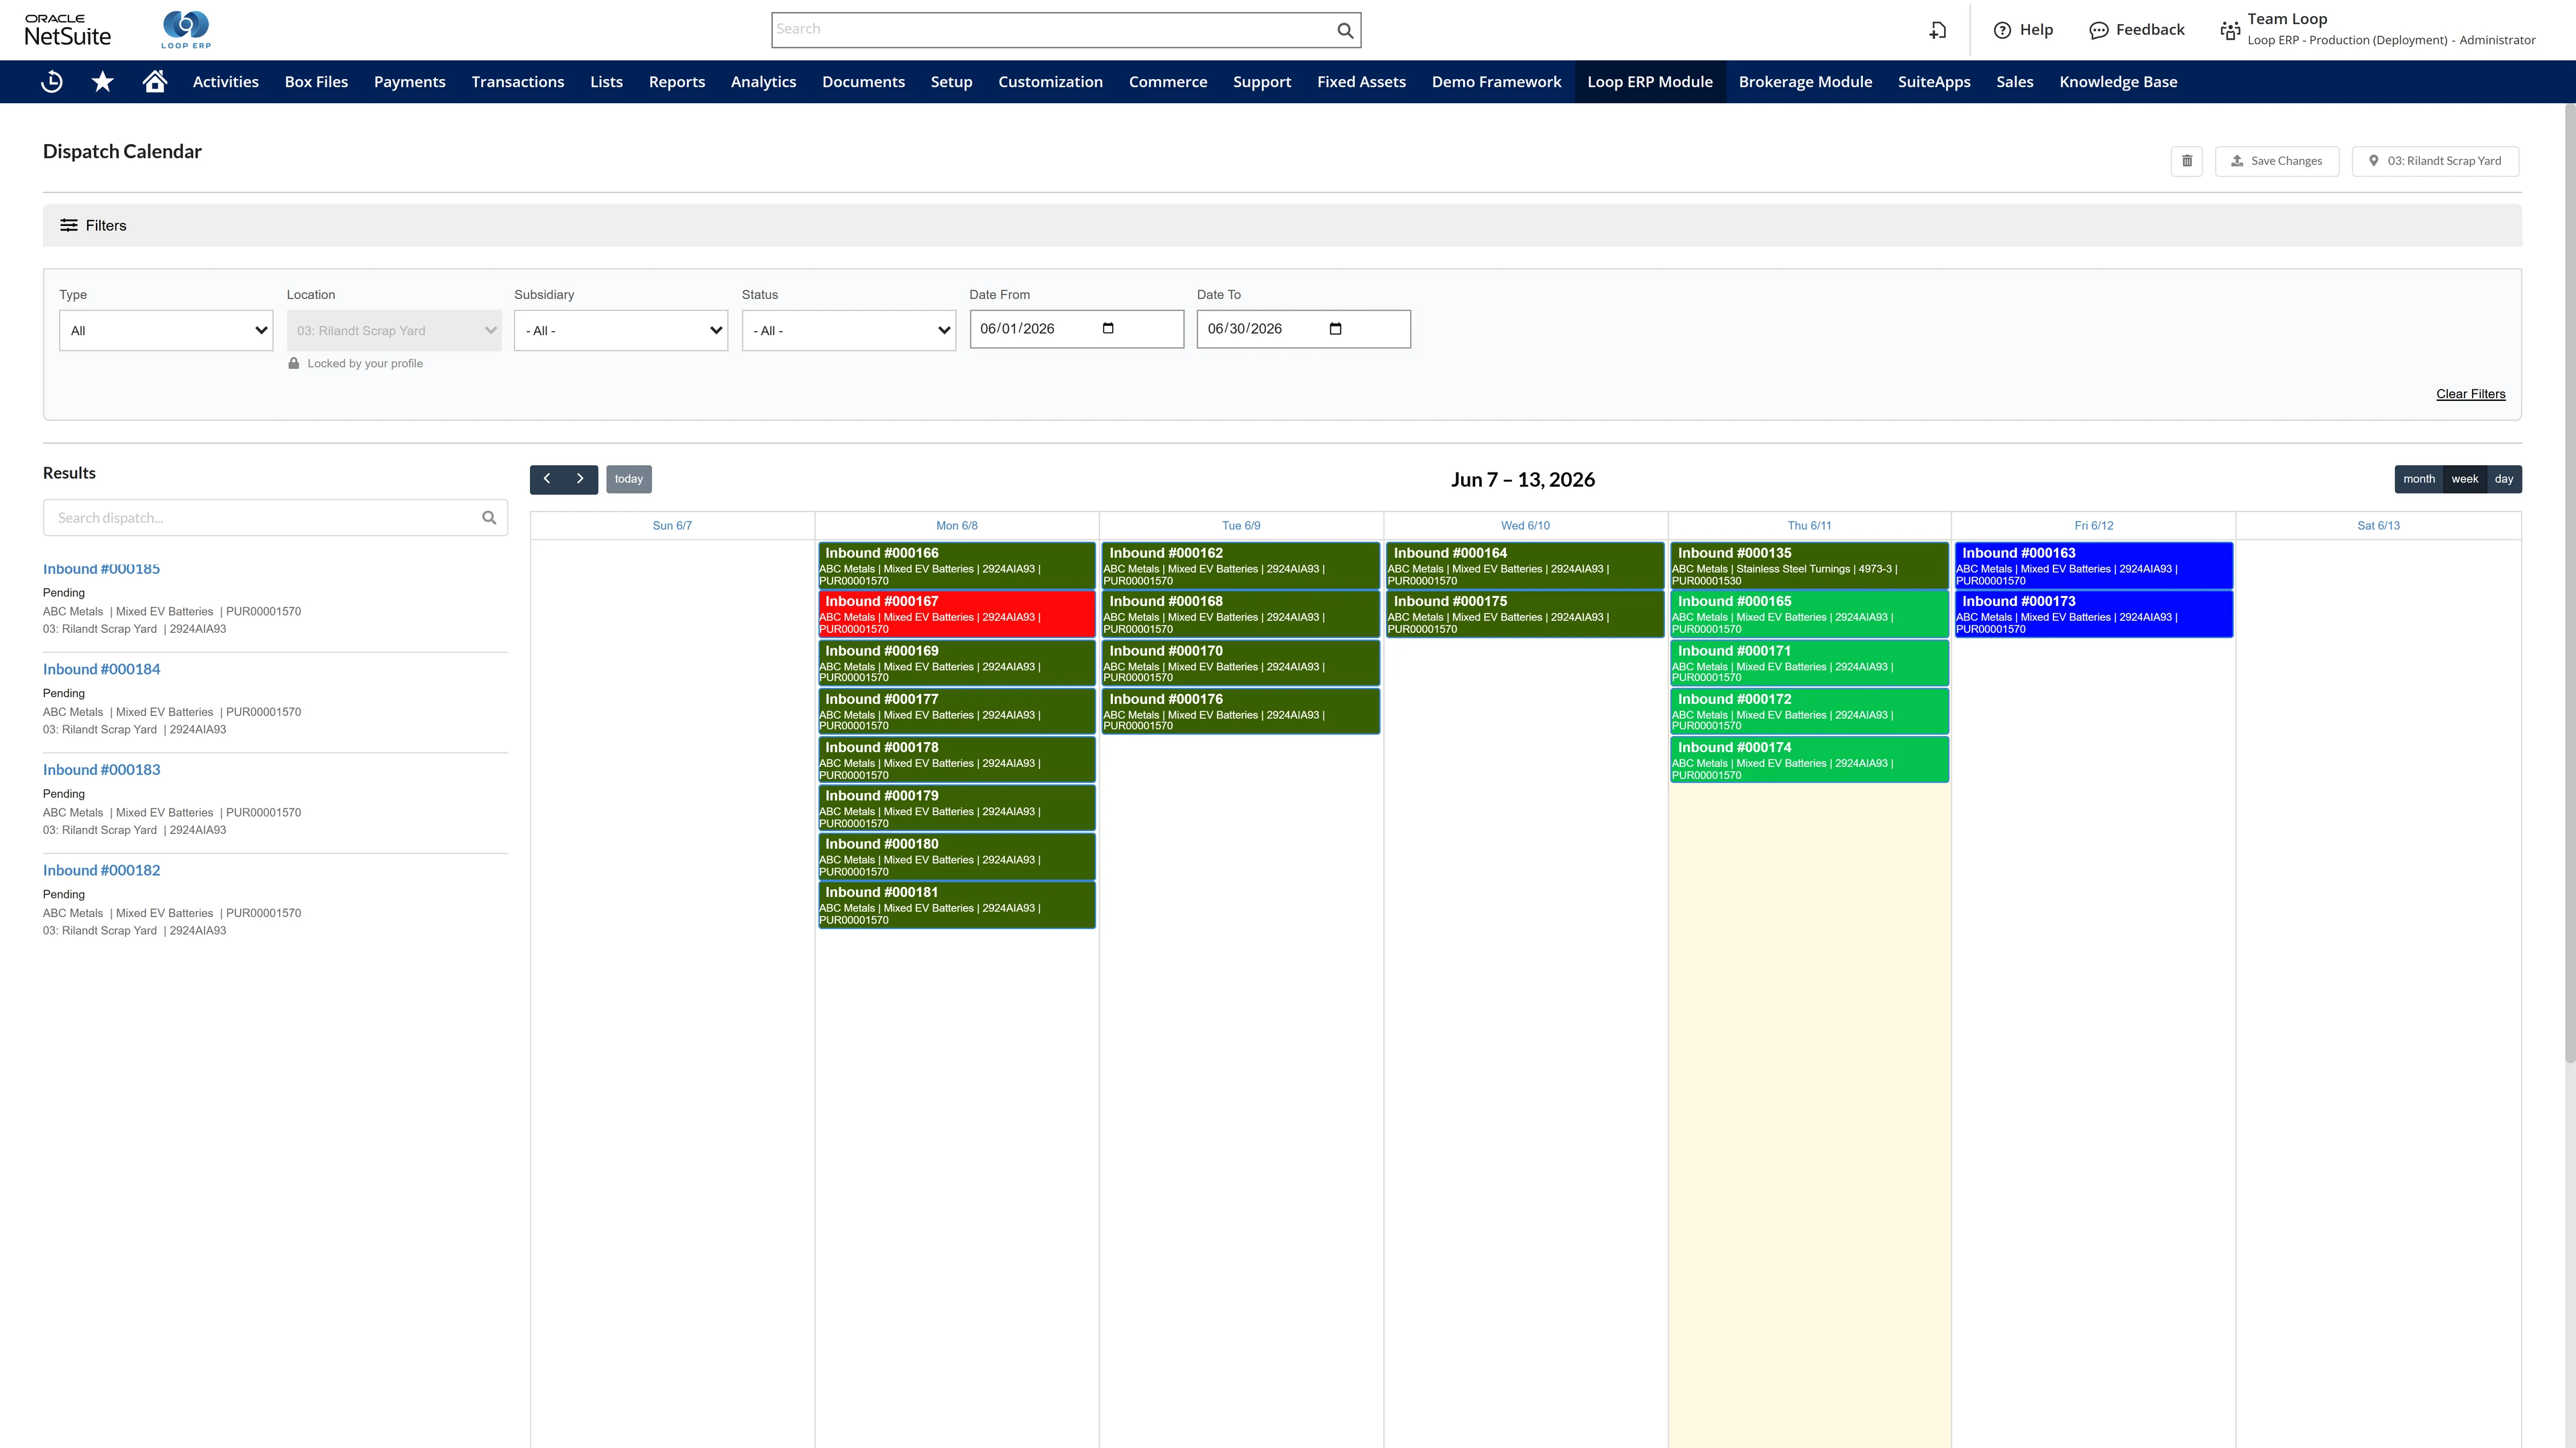The image size is (2576, 1448).
Task: Open the Type dropdown
Action: point(166,330)
